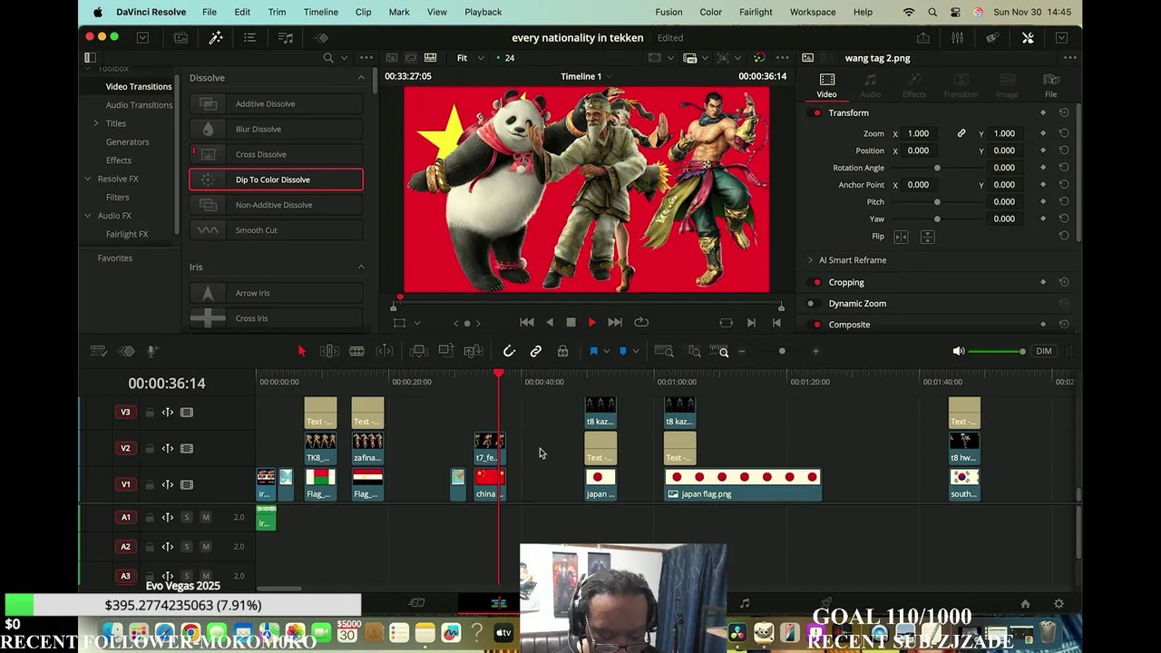The width and height of the screenshot is (1161, 653).
Task: Toggle Position Lock padlock icon
Action: [562, 351]
